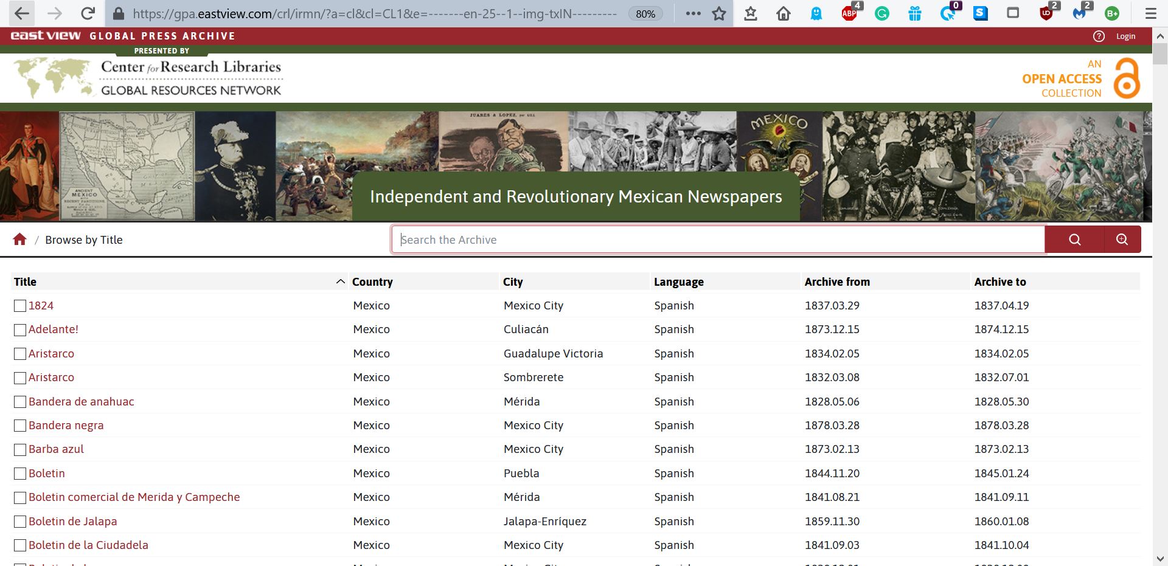The height and width of the screenshot is (566, 1168).
Task: Sort by the Archive from header
Action: coord(837,281)
